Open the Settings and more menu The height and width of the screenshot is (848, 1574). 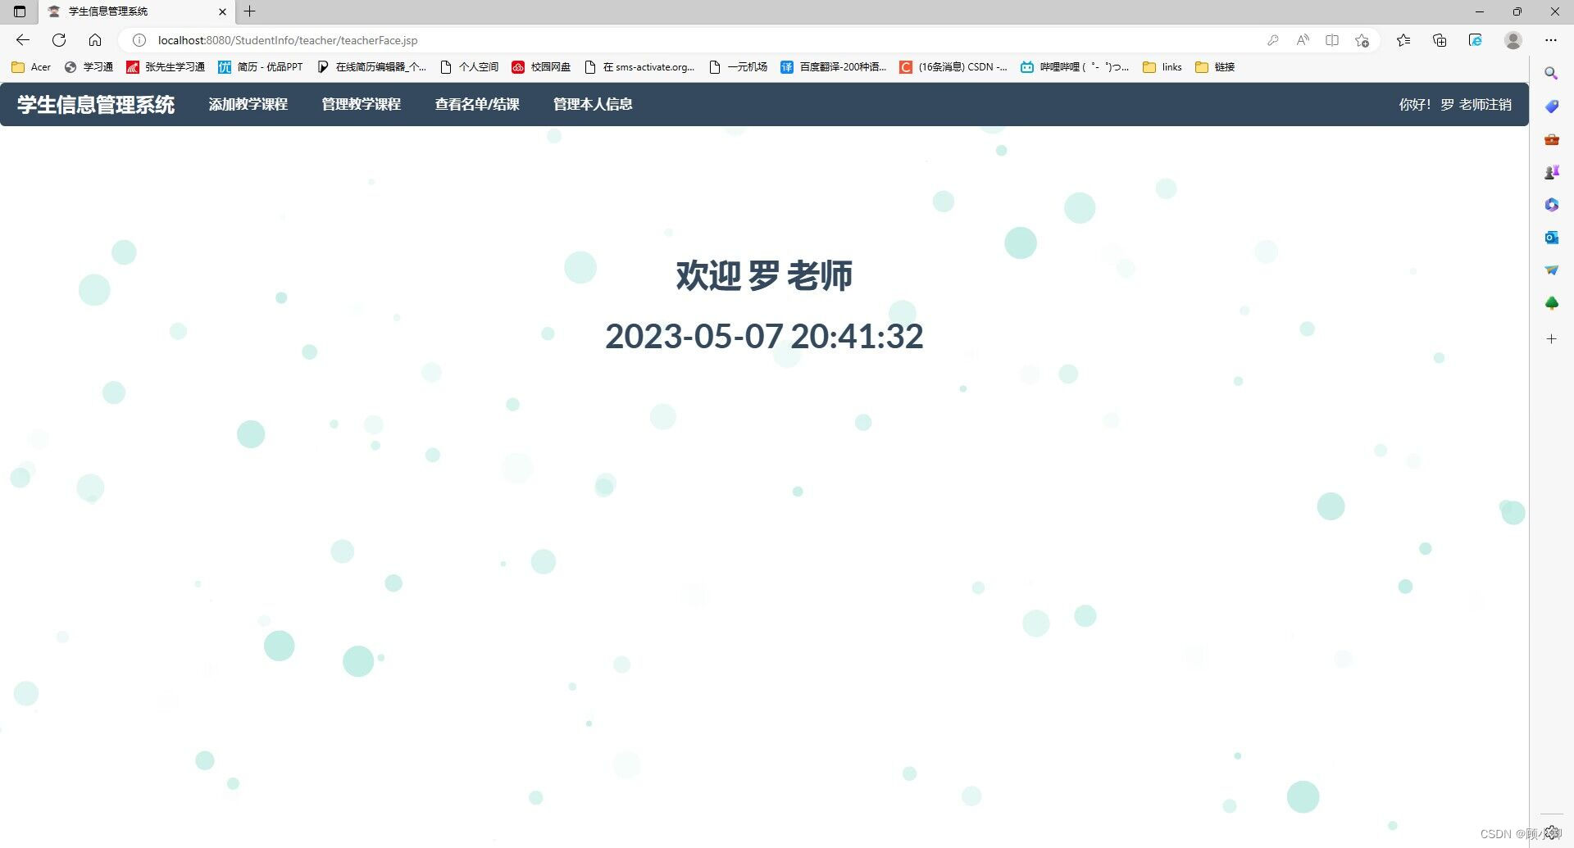(1552, 39)
